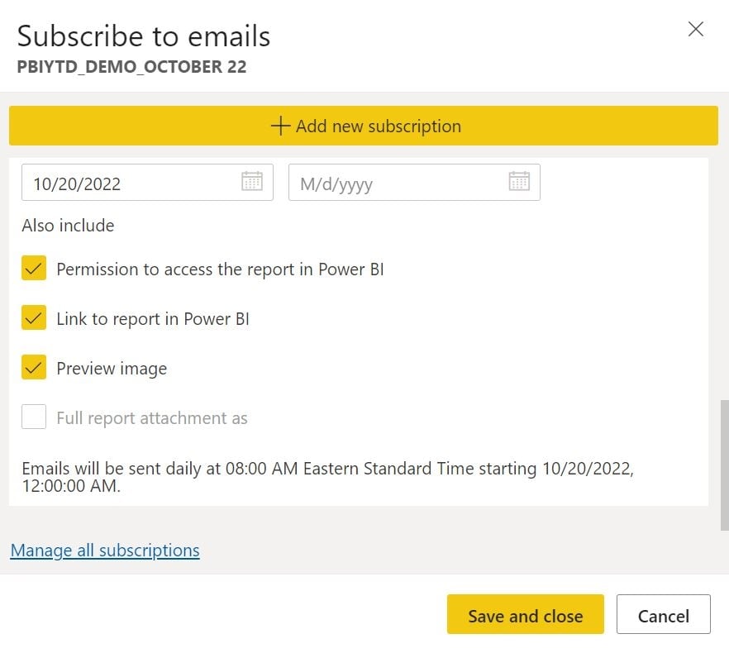Click the 'Preview image' label text
This screenshot has width=729, height=653.
(x=112, y=369)
